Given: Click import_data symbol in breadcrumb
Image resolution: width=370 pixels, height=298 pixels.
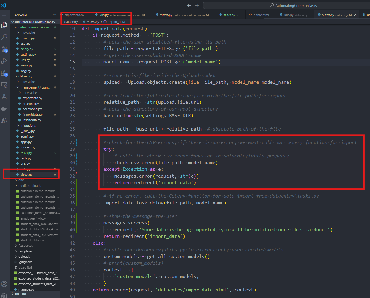Looking at the screenshot, I should click(x=116, y=22).
